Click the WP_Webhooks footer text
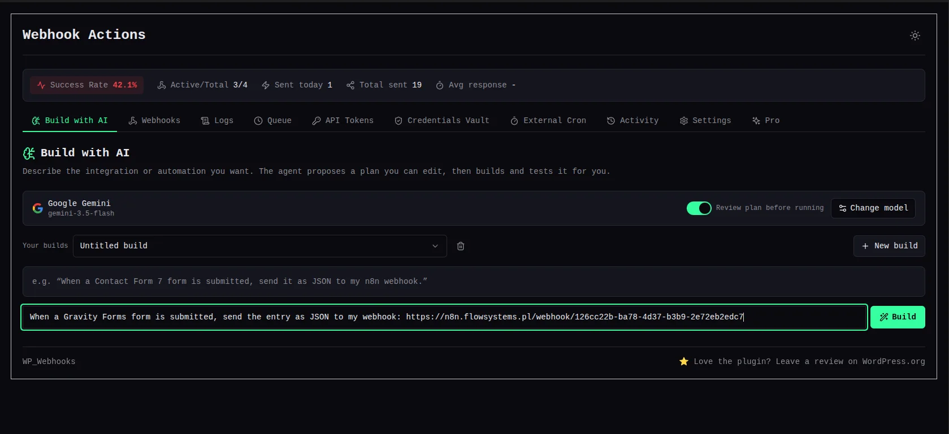Image resolution: width=949 pixels, height=434 pixels. pos(49,362)
